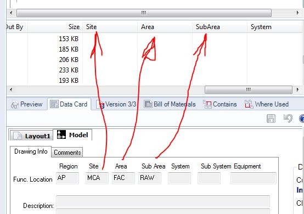
Task: Select the 153 KB file row
Action: (x=154, y=39)
